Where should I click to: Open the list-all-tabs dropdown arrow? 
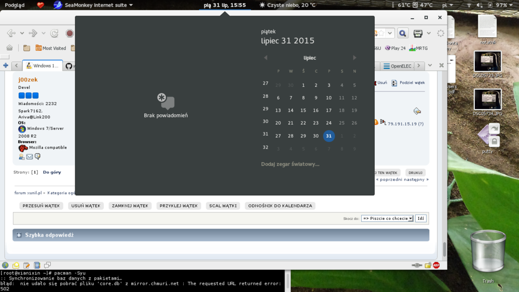point(430,65)
